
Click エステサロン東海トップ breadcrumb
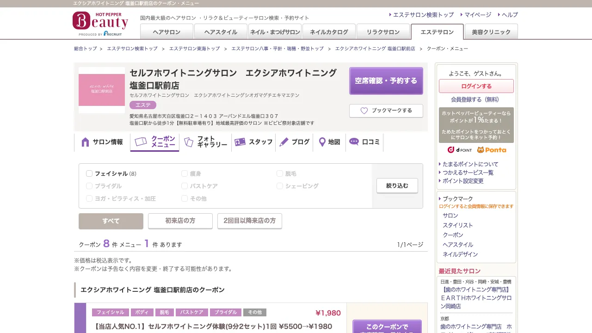pyautogui.click(x=194, y=49)
